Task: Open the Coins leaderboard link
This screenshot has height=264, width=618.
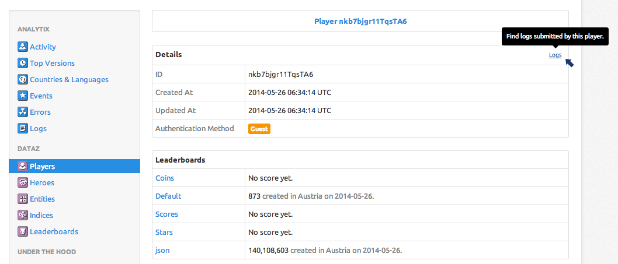Action: coord(165,178)
